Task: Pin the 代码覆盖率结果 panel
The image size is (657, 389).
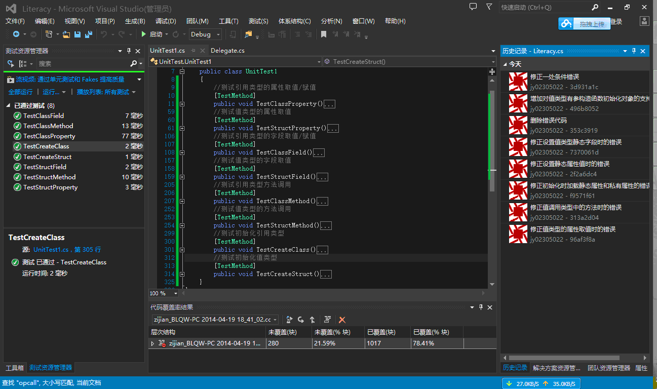Action: point(480,307)
